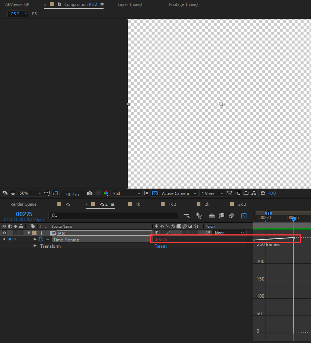Toggle the mask and shape path visibility
Viewport: 311px width, 343px height.
coord(55,193)
